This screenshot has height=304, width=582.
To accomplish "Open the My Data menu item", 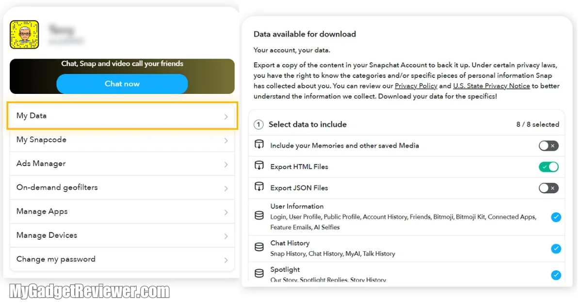I will (x=122, y=116).
